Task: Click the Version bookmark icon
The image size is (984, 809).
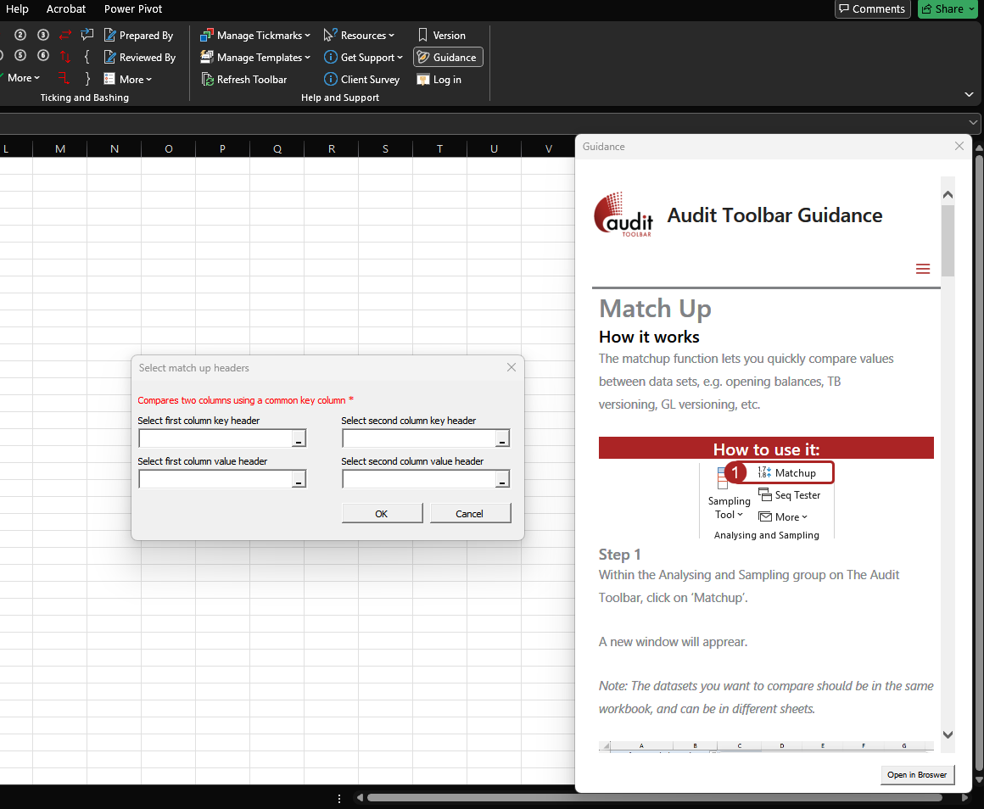Action: 423,36
